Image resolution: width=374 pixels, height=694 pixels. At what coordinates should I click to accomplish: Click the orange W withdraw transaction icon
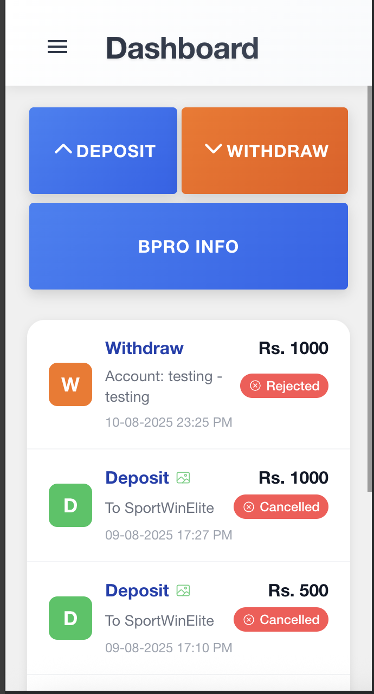[70, 384]
